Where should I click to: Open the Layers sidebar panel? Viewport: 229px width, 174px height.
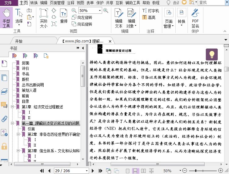[x=4, y=91]
